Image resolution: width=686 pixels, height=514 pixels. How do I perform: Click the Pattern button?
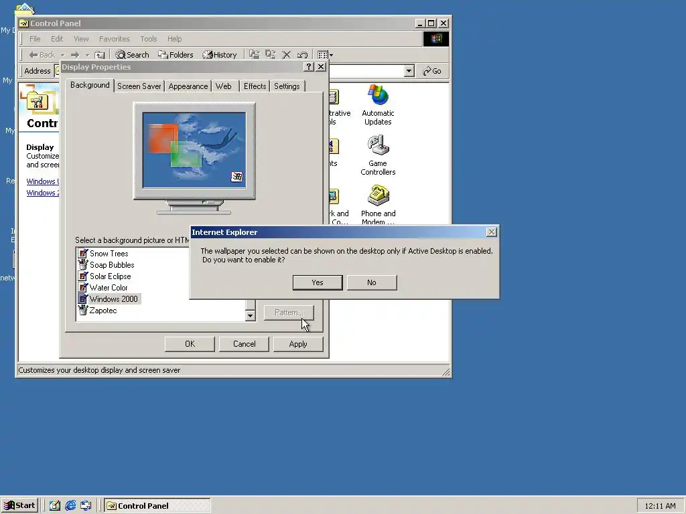tap(289, 313)
